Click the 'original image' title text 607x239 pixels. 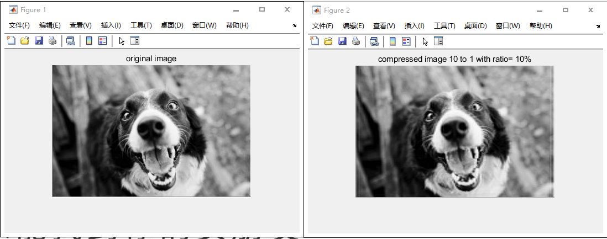[x=151, y=59]
